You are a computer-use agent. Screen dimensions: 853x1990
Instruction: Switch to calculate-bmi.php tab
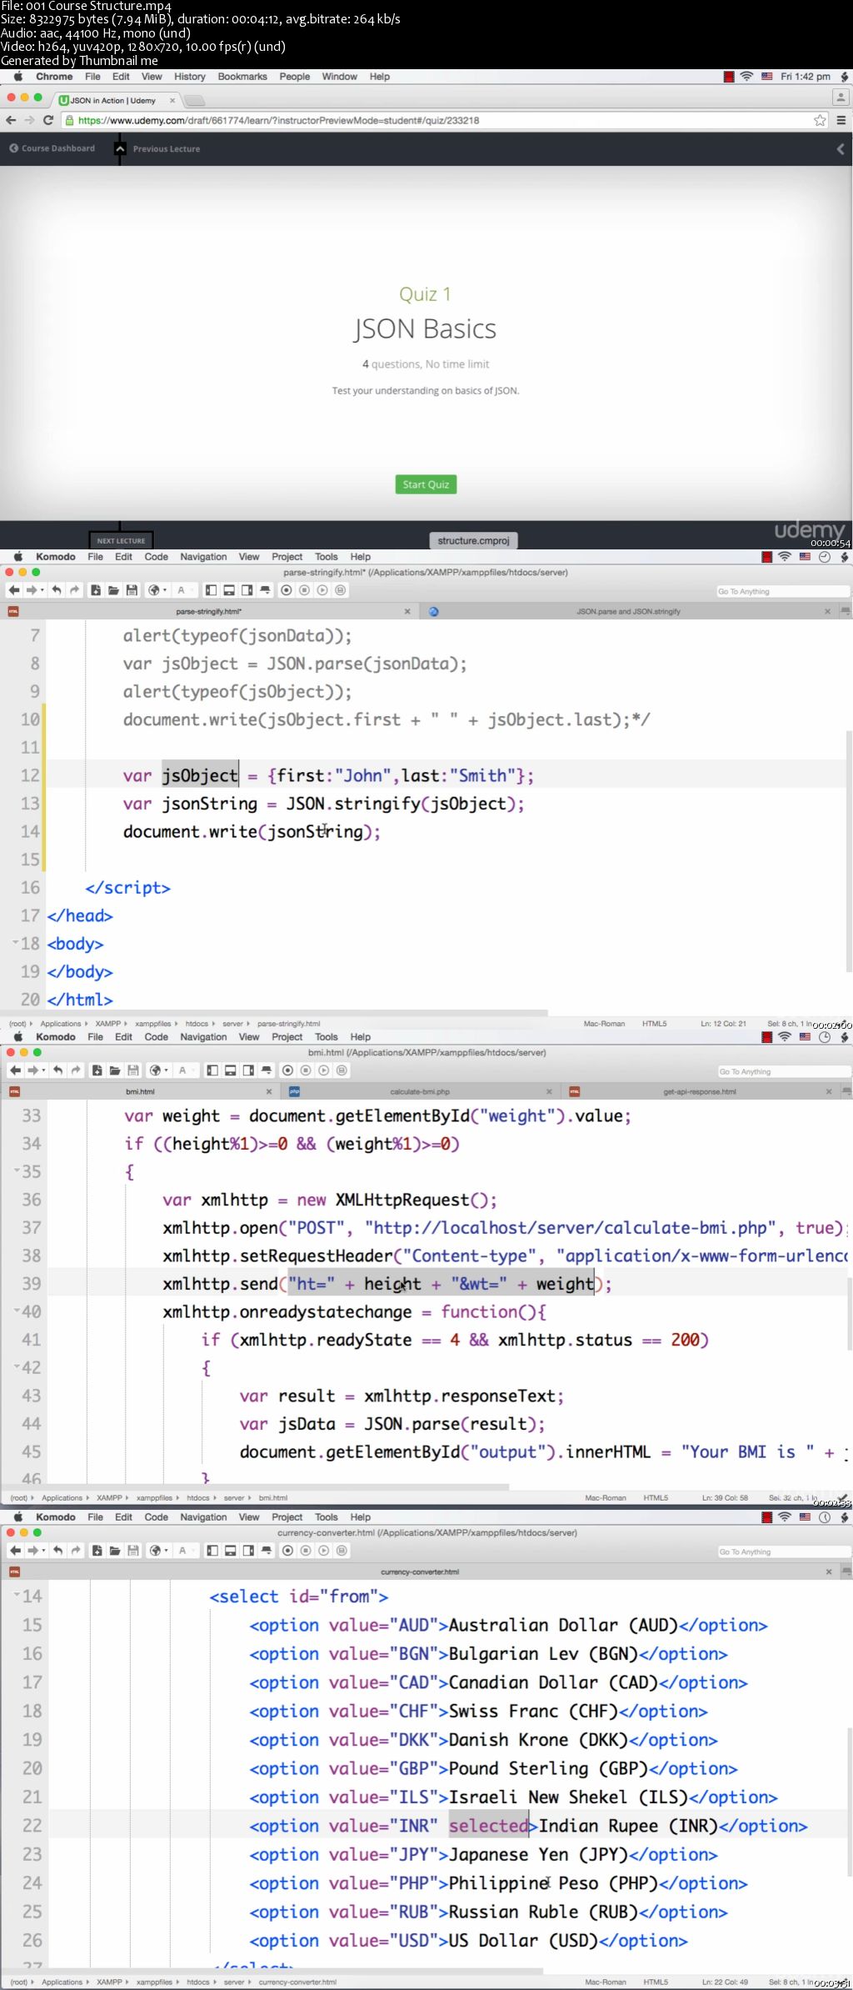tap(420, 1091)
